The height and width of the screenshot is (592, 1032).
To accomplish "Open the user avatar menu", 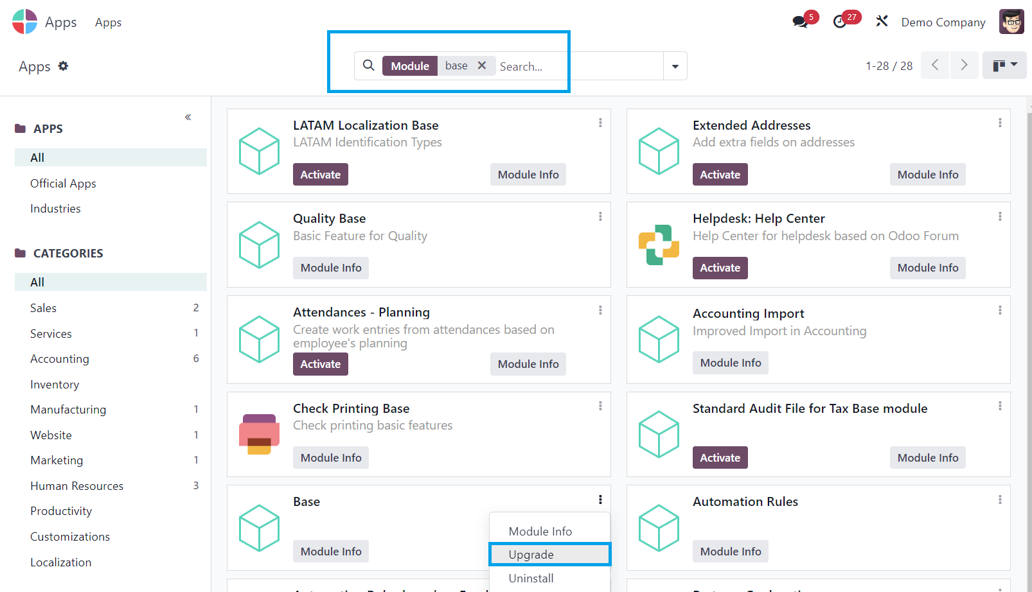I will pyautogui.click(x=1011, y=22).
